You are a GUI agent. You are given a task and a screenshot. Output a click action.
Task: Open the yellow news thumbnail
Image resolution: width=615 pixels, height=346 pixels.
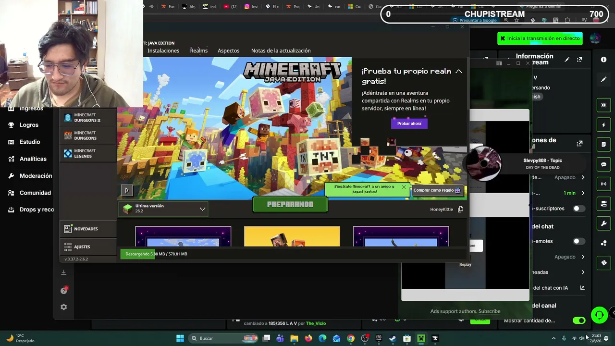click(x=292, y=236)
